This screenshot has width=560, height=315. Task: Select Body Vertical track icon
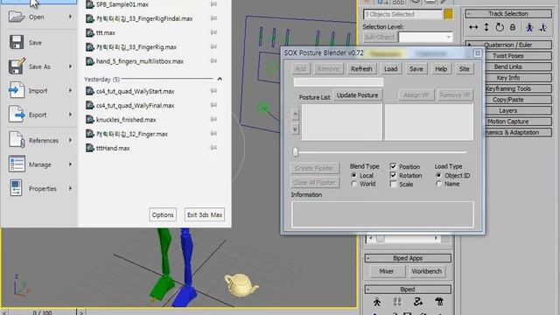point(486,27)
